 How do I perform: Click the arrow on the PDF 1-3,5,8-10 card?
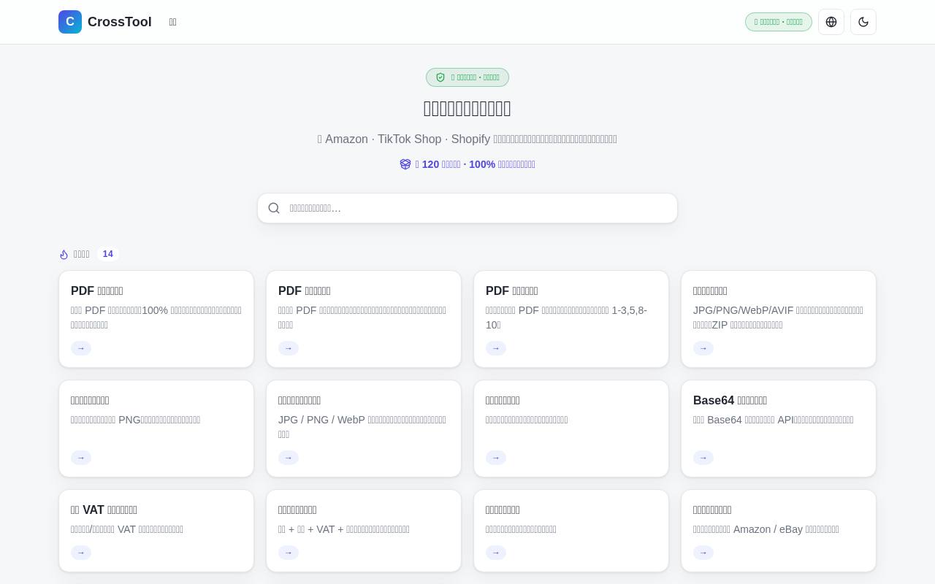(496, 348)
